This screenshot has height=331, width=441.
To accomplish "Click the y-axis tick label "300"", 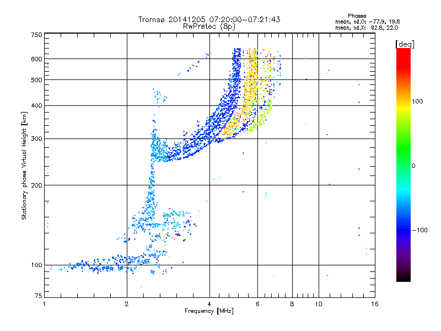I will pos(36,139).
